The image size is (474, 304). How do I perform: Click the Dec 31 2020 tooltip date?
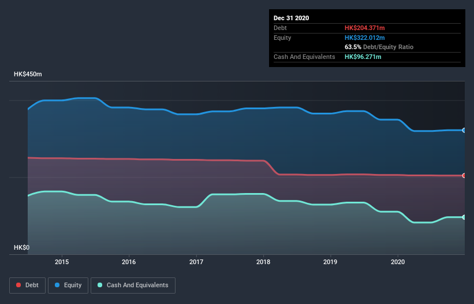(291, 18)
